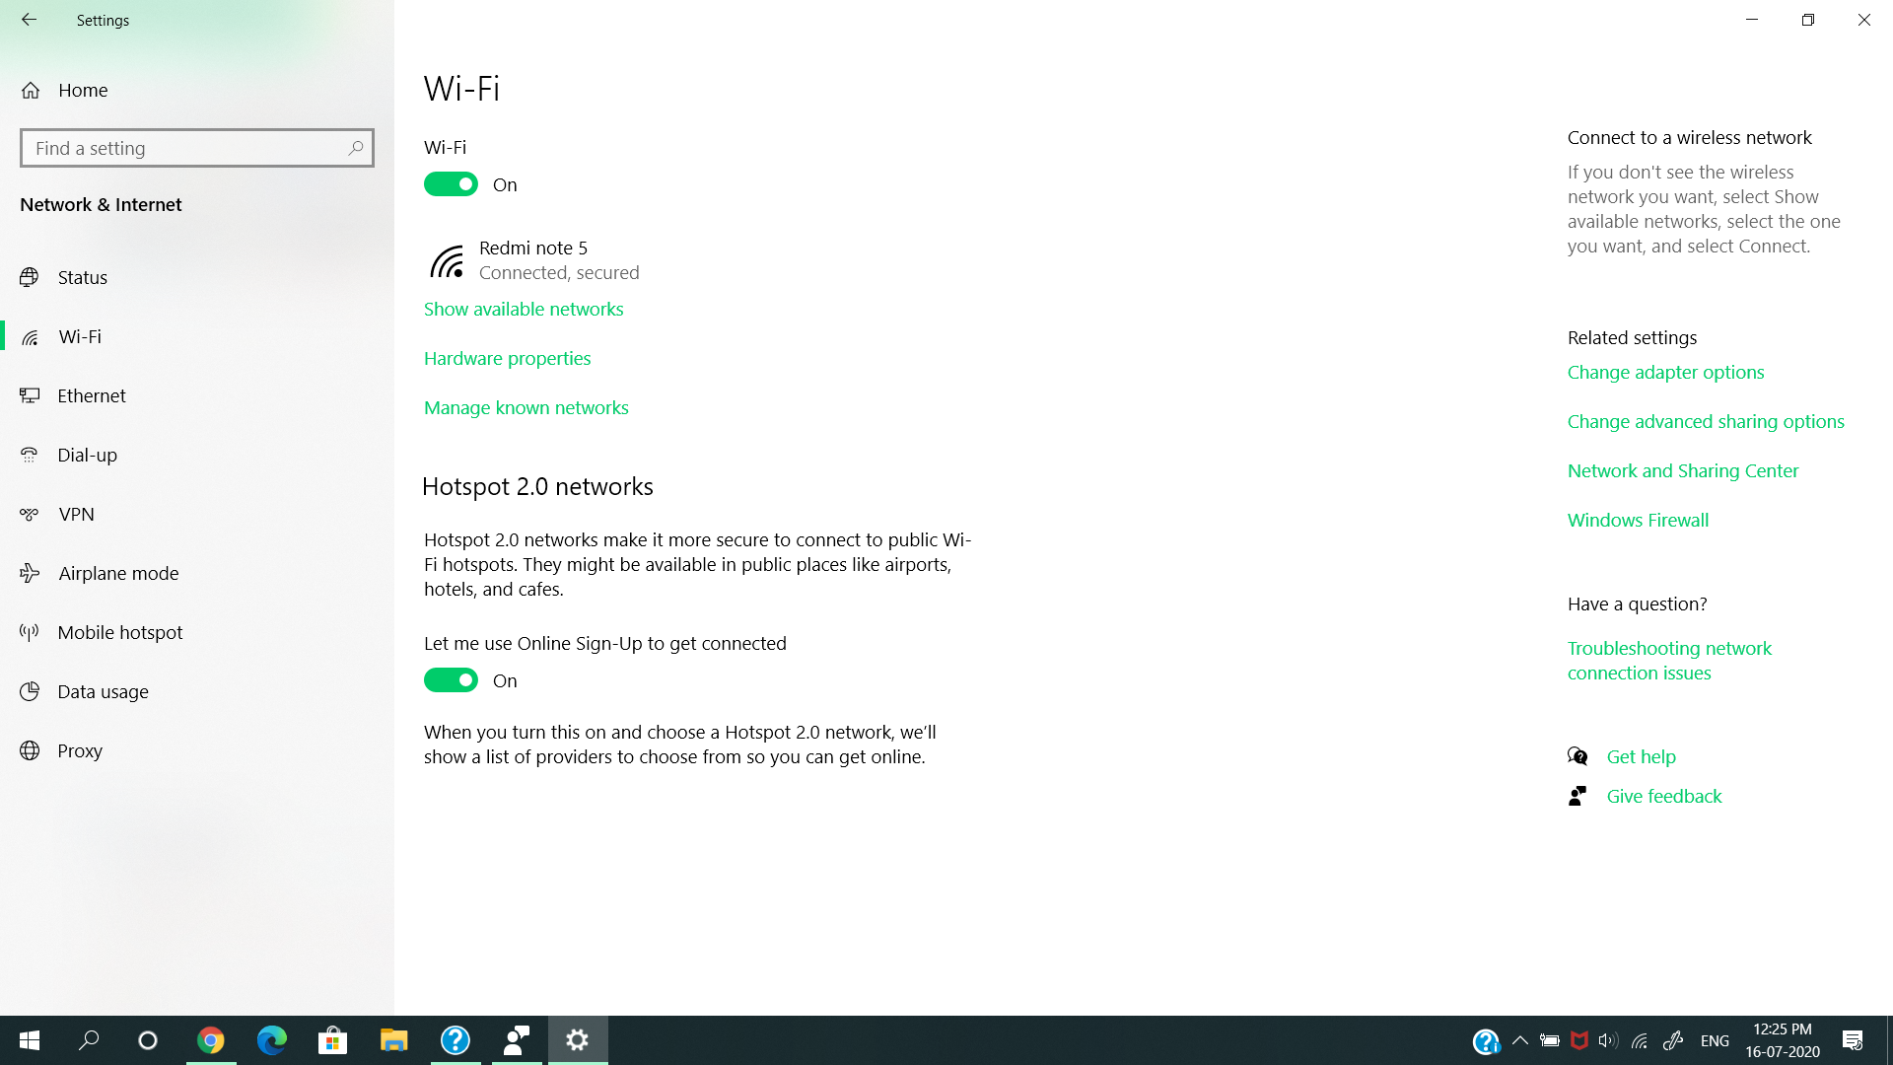The width and height of the screenshot is (1893, 1065).
Task: Select Home in Network & Internet
Action: [x=82, y=89]
